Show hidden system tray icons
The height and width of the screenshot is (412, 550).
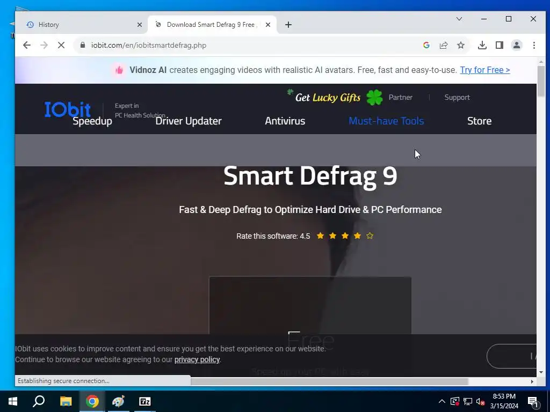click(442, 401)
